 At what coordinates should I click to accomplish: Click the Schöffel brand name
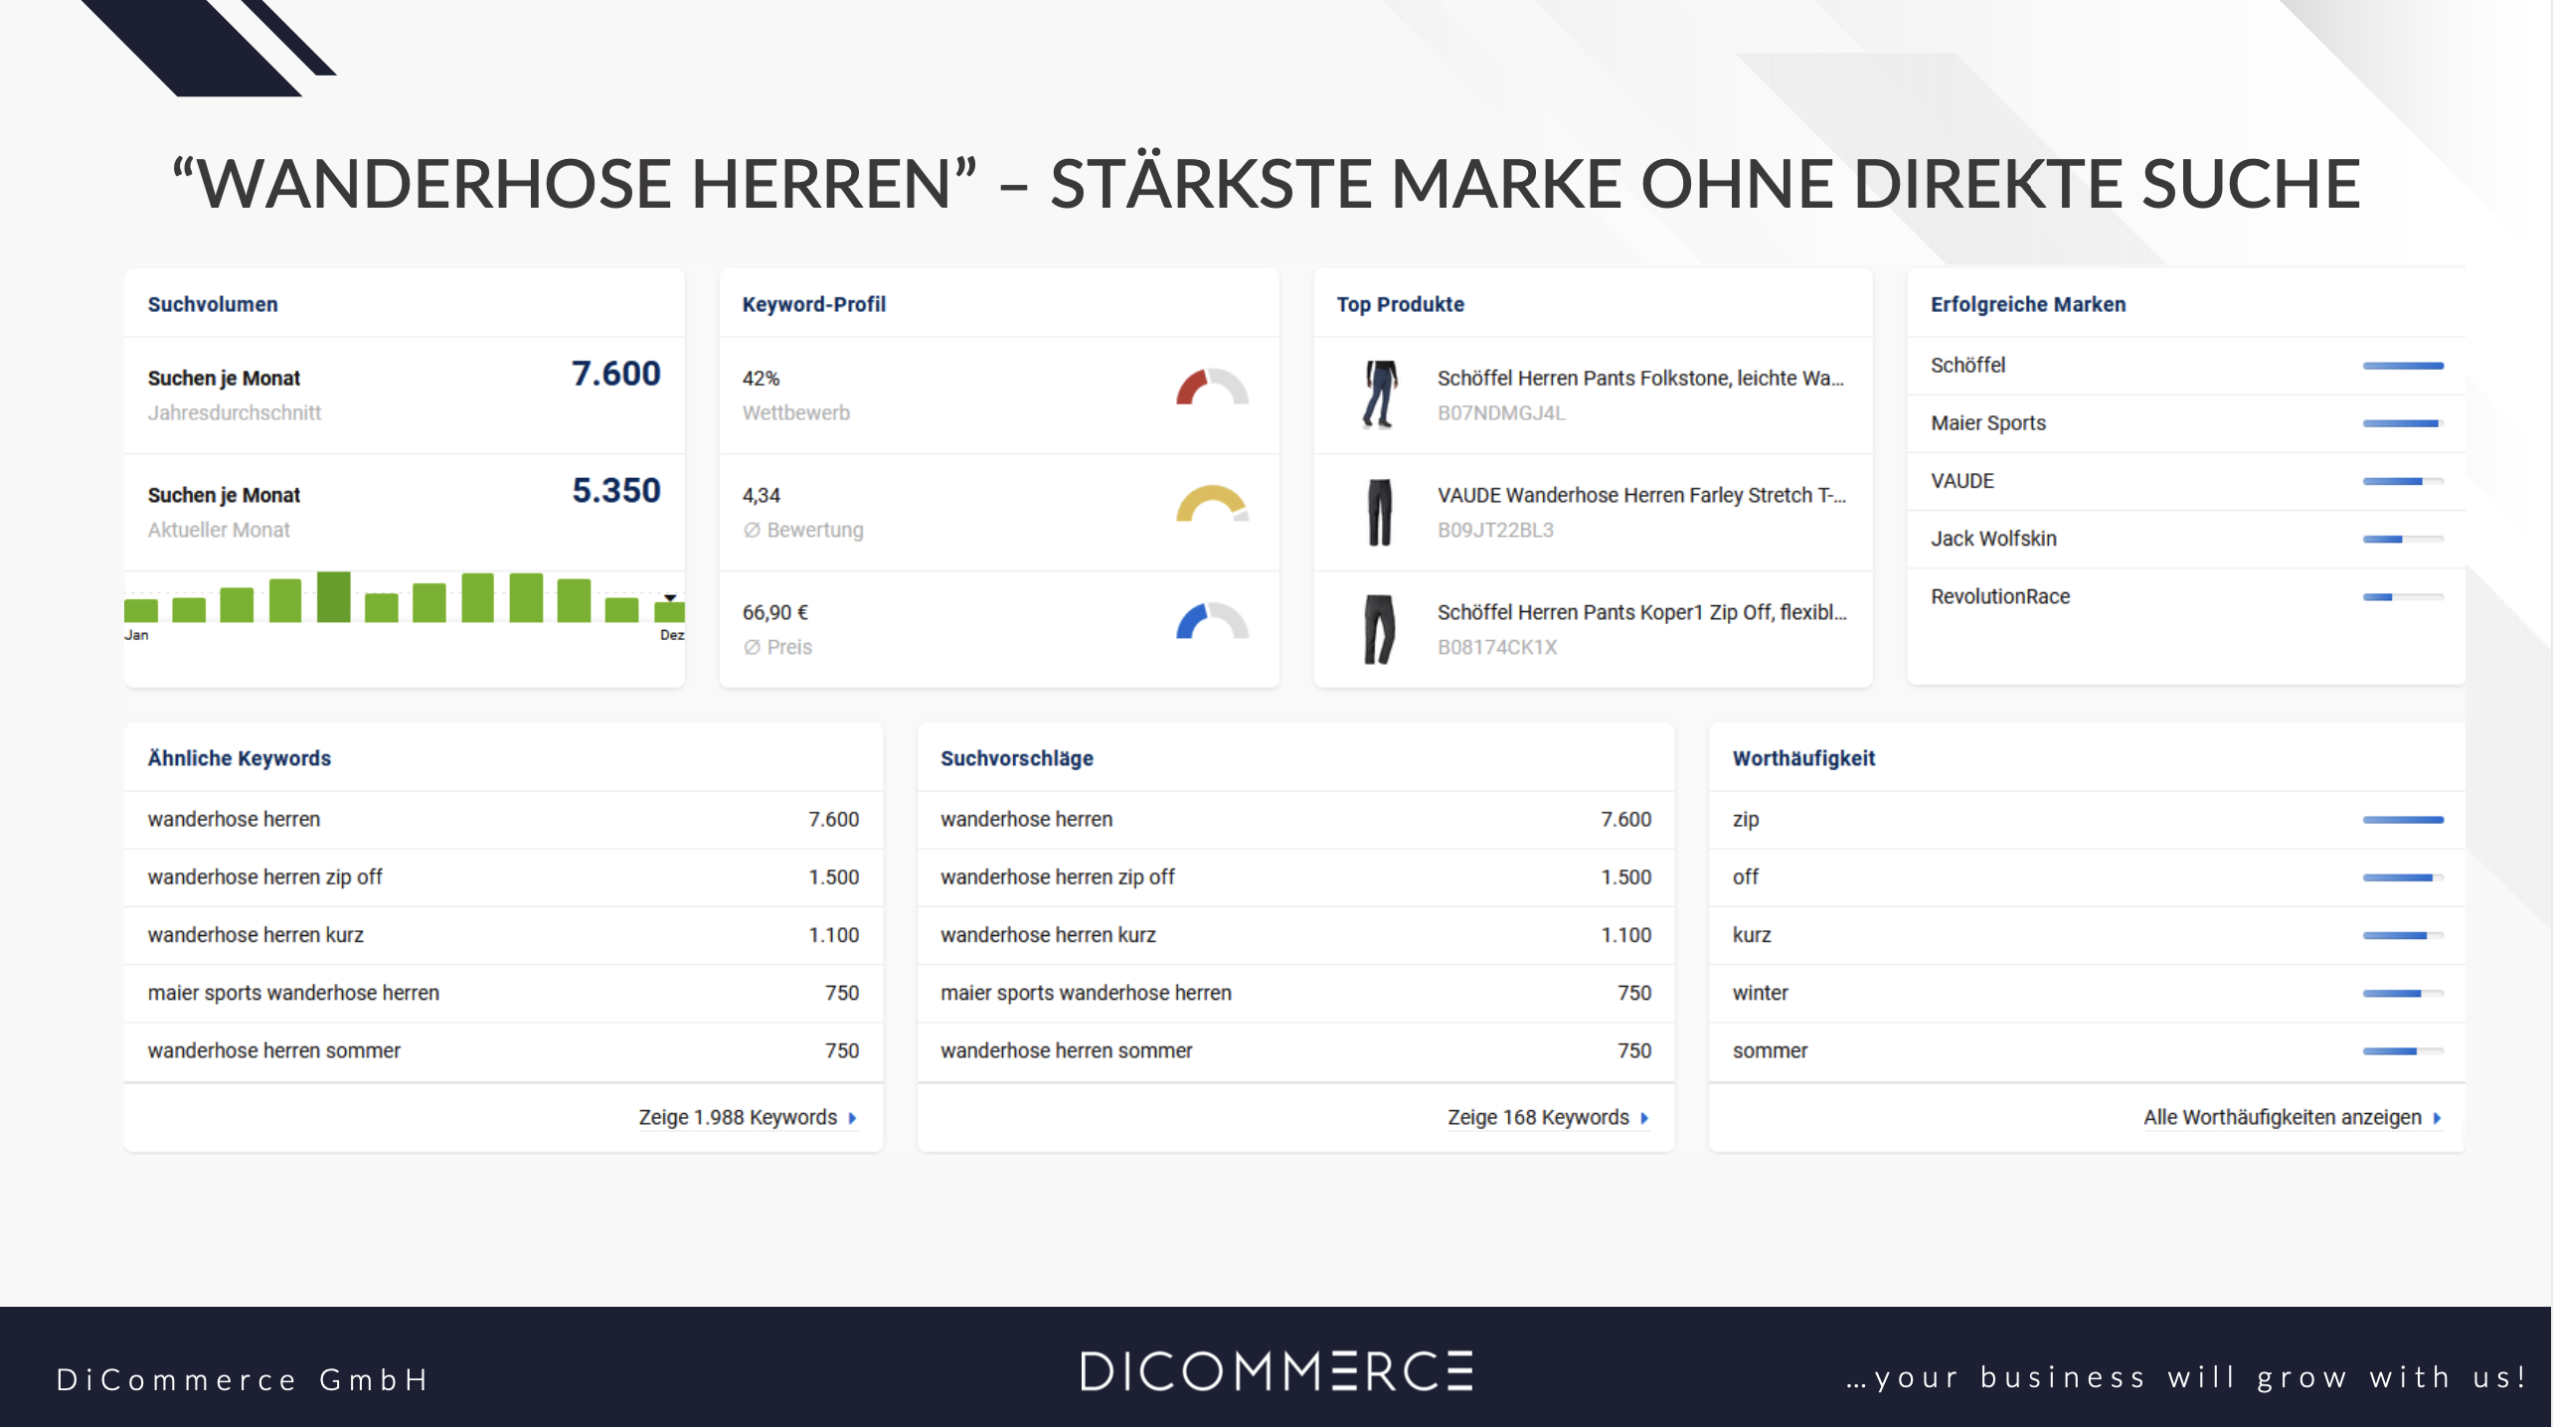click(x=1967, y=365)
